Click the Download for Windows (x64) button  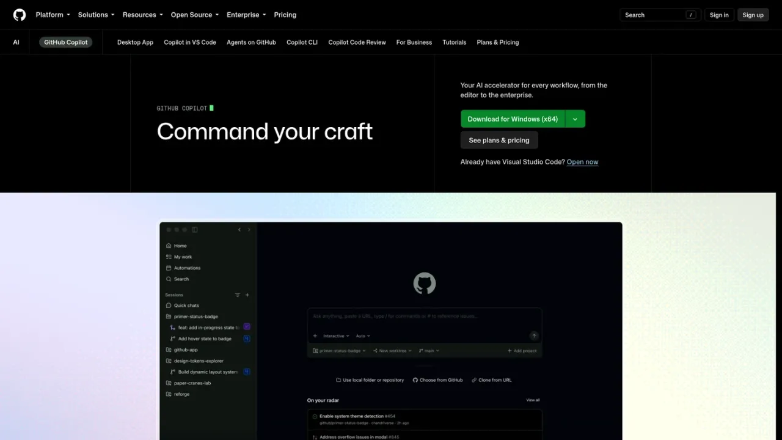coord(513,119)
